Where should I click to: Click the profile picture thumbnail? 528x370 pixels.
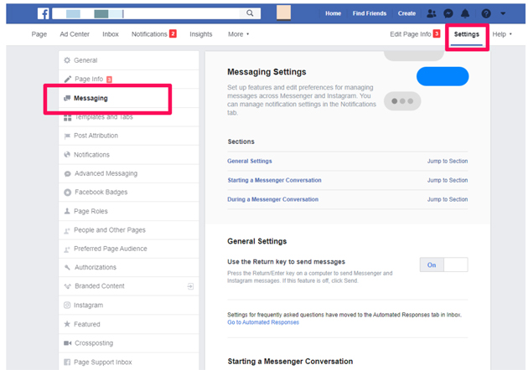[x=283, y=13]
